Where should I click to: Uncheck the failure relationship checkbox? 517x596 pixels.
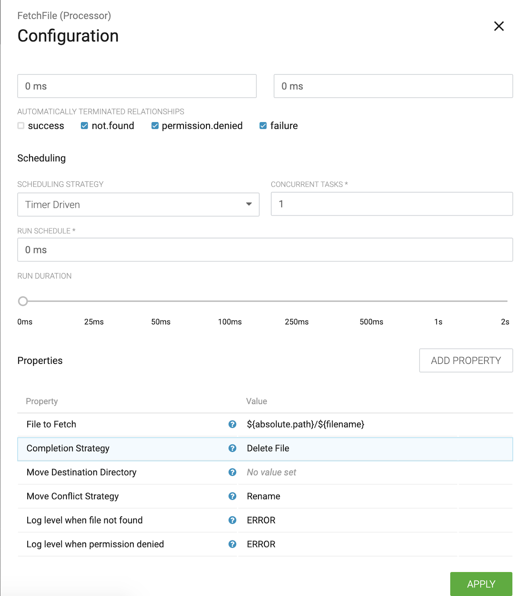(263, 126)
